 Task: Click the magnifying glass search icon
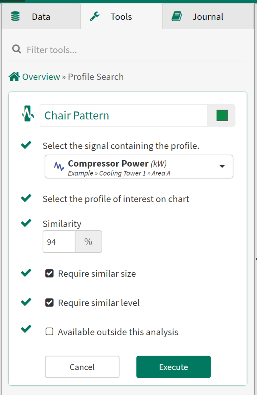pyautogui.click(x=17, y=49)
